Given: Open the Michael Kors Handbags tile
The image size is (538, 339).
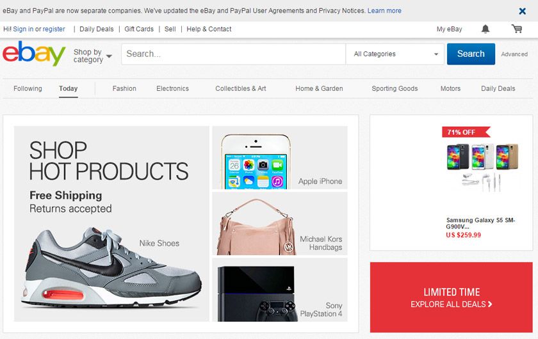Looking at the screenshot, I should (280, 223).
